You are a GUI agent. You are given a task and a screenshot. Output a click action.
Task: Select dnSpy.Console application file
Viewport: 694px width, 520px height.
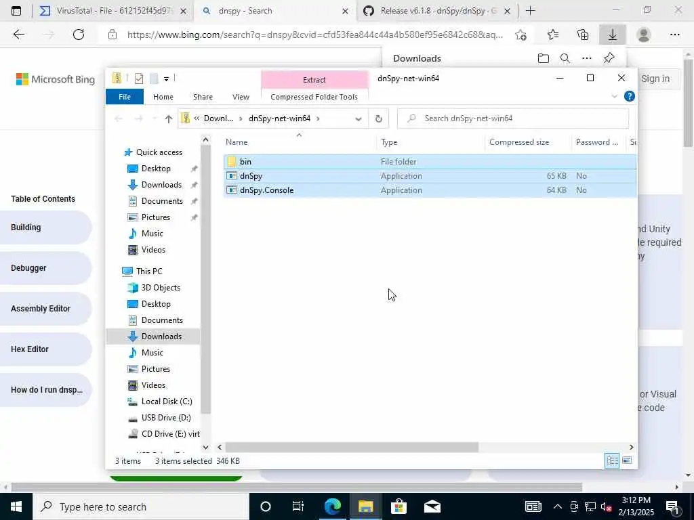tap(430, 190)
